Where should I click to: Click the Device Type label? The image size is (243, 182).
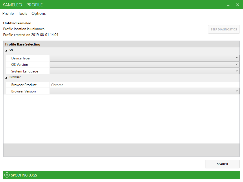click(x=21, y=58)
